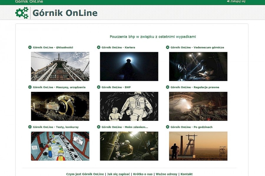
Task: Open the Kariera miner silhouette image
Action: (129, 66)
